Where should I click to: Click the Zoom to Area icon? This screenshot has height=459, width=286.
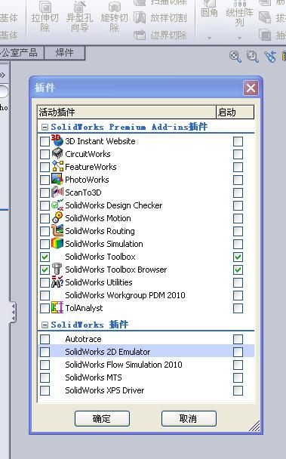252,56
